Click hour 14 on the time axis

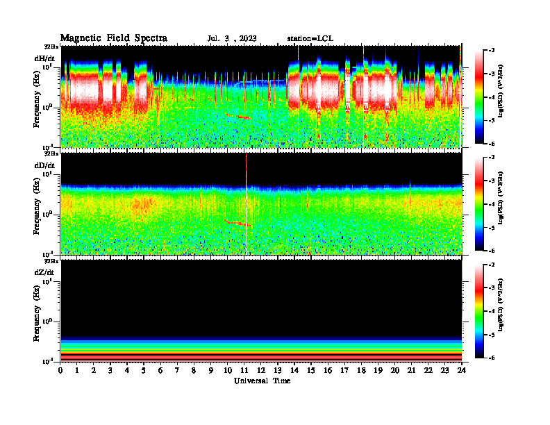tap(294, 371)
